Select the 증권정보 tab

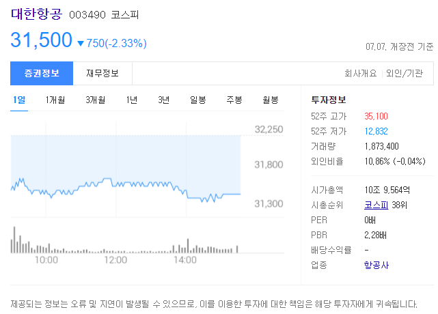[42, 74]
